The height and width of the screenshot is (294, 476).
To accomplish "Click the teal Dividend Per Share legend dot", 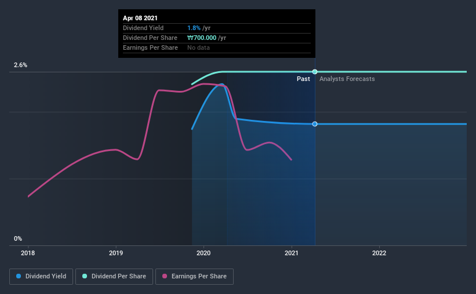I will pos(85,276).
